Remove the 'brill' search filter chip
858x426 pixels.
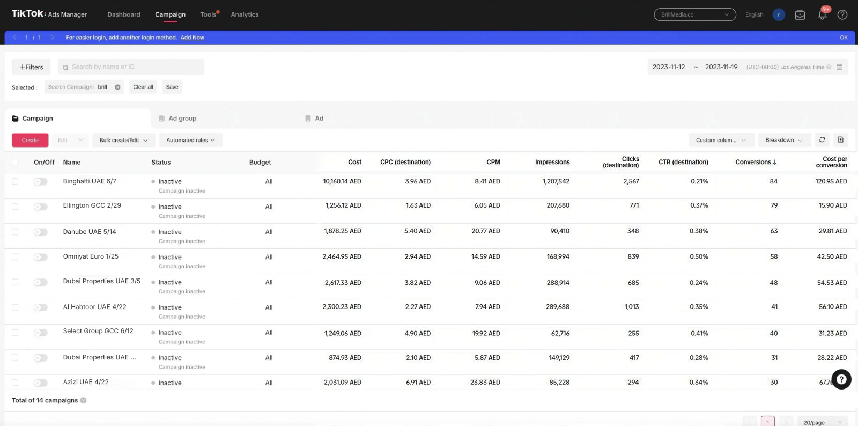point(117,87)
